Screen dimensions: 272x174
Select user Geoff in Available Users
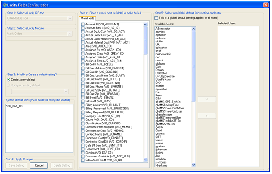pyautogui.click(x=159, y=130)
